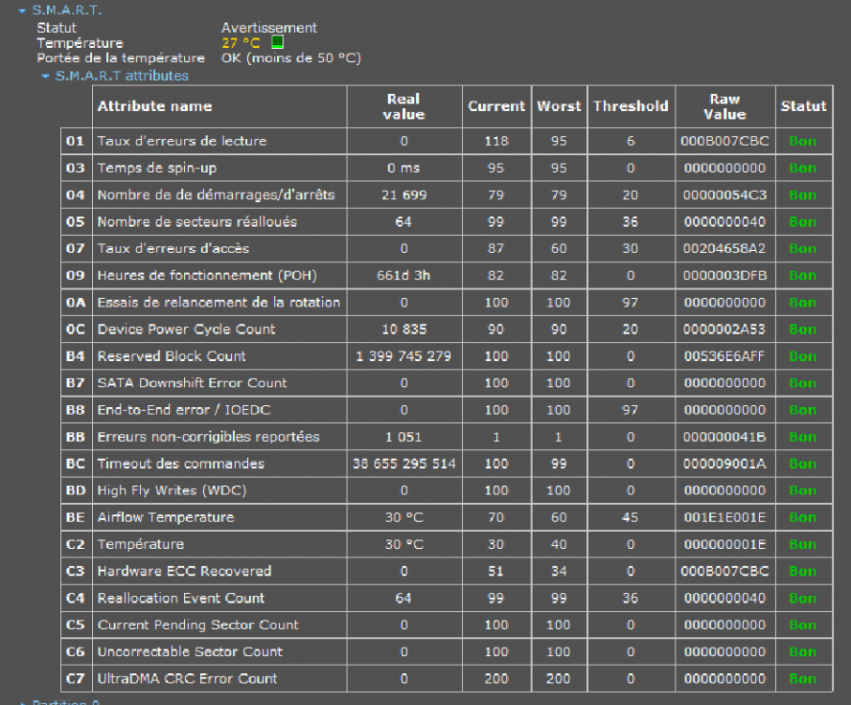851x705 pixels.
Task: Select UltraDMA CRC Error Count attribute
Action: tap(187, 679)
